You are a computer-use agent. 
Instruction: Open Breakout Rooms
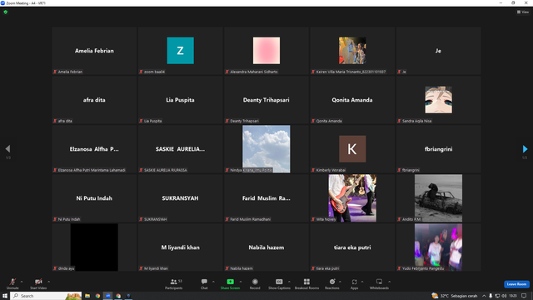coord(306,283)
